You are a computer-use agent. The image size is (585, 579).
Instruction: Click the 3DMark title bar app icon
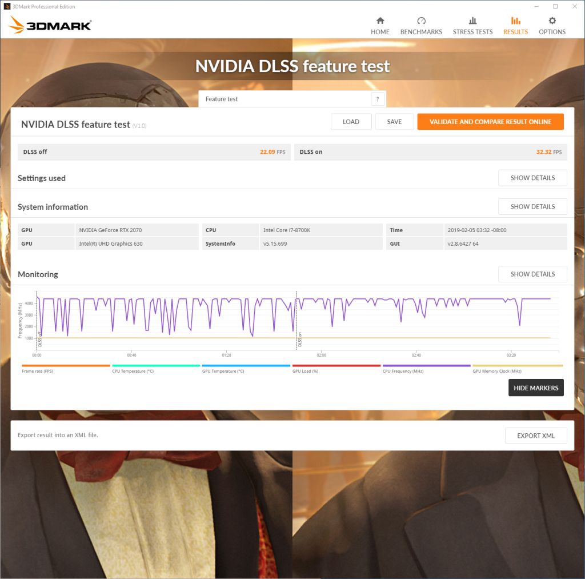(x=7, y=6)
